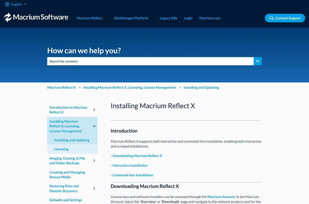
Task: Open Imaging, Cloning, & File and Folder Backups
Action: [67, 161]
